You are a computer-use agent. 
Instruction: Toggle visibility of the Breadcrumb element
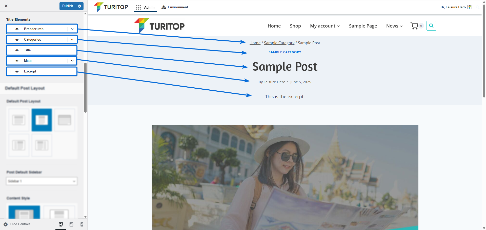coord(17,29)
